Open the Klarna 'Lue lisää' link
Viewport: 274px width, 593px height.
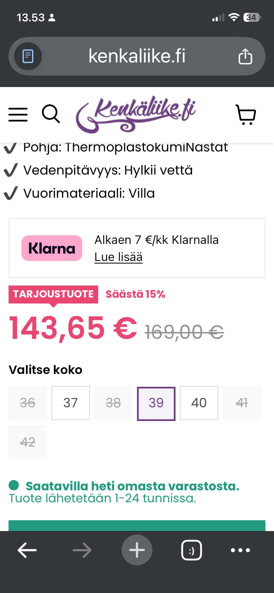(x=118, y=257)
